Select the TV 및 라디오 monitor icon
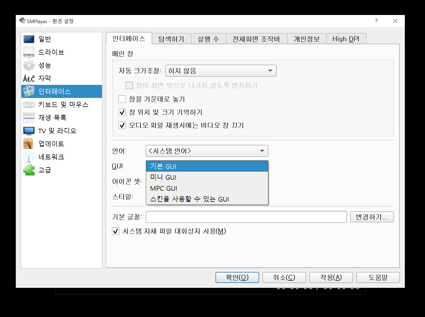425x317 pixels. point(29,131)
